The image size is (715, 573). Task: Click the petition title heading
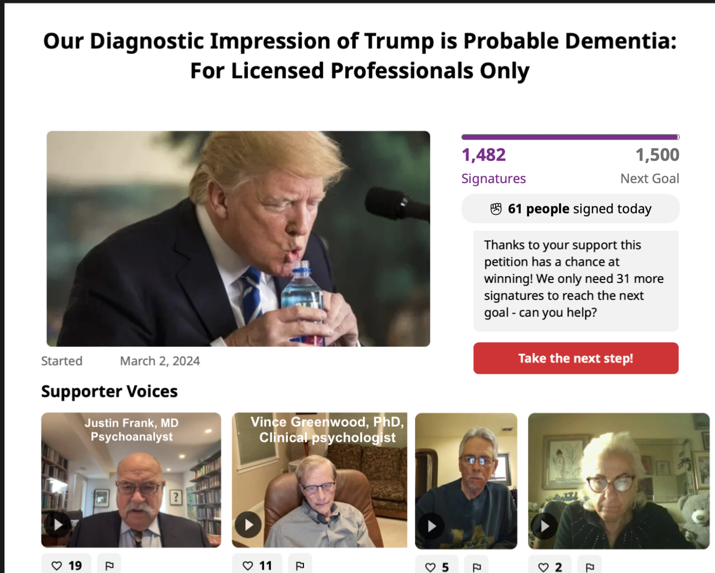tap(359, 55)
